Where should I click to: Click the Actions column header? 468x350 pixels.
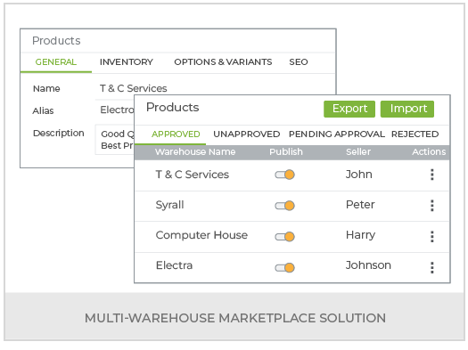click(429, 152)
